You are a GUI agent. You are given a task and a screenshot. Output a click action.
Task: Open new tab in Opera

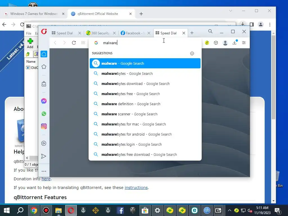coord(192,33)
